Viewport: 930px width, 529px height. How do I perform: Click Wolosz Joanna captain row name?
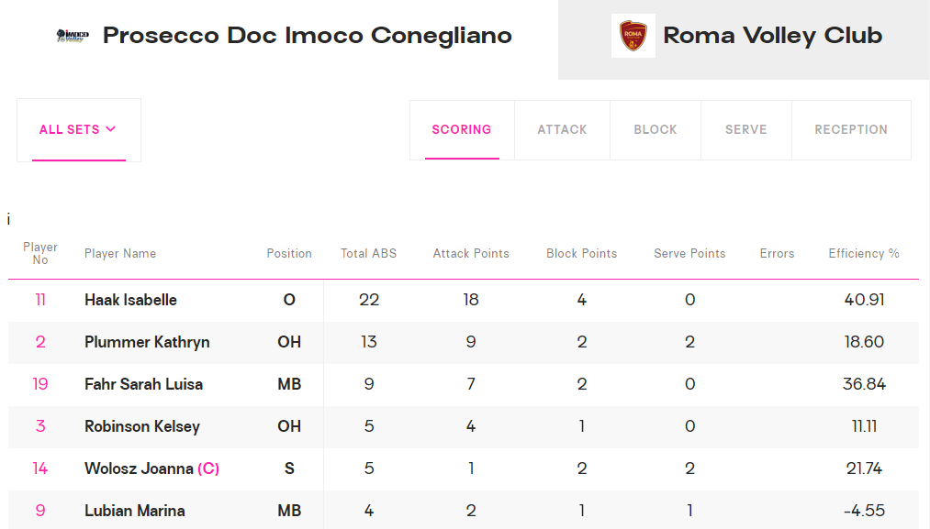151,468
